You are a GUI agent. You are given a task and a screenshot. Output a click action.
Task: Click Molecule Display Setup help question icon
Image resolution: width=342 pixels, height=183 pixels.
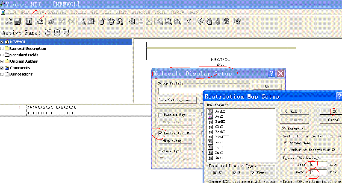pyautogui.click(x=271, y=73)
